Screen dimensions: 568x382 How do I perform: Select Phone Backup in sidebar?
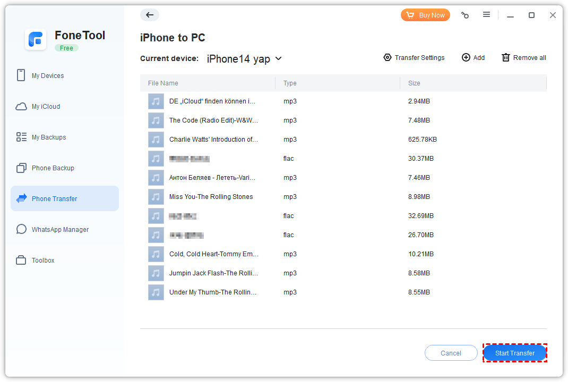[x=53, y=168]
